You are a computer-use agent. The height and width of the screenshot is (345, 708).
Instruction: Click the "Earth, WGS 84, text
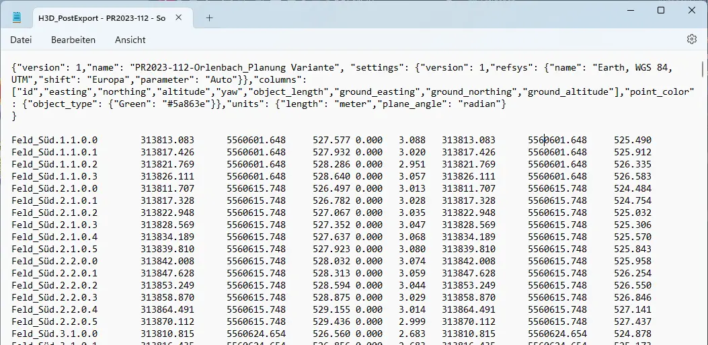632,68
